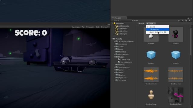Expand the Scripts folder arrow
The image size is (193, 108).
click(114, 72)
